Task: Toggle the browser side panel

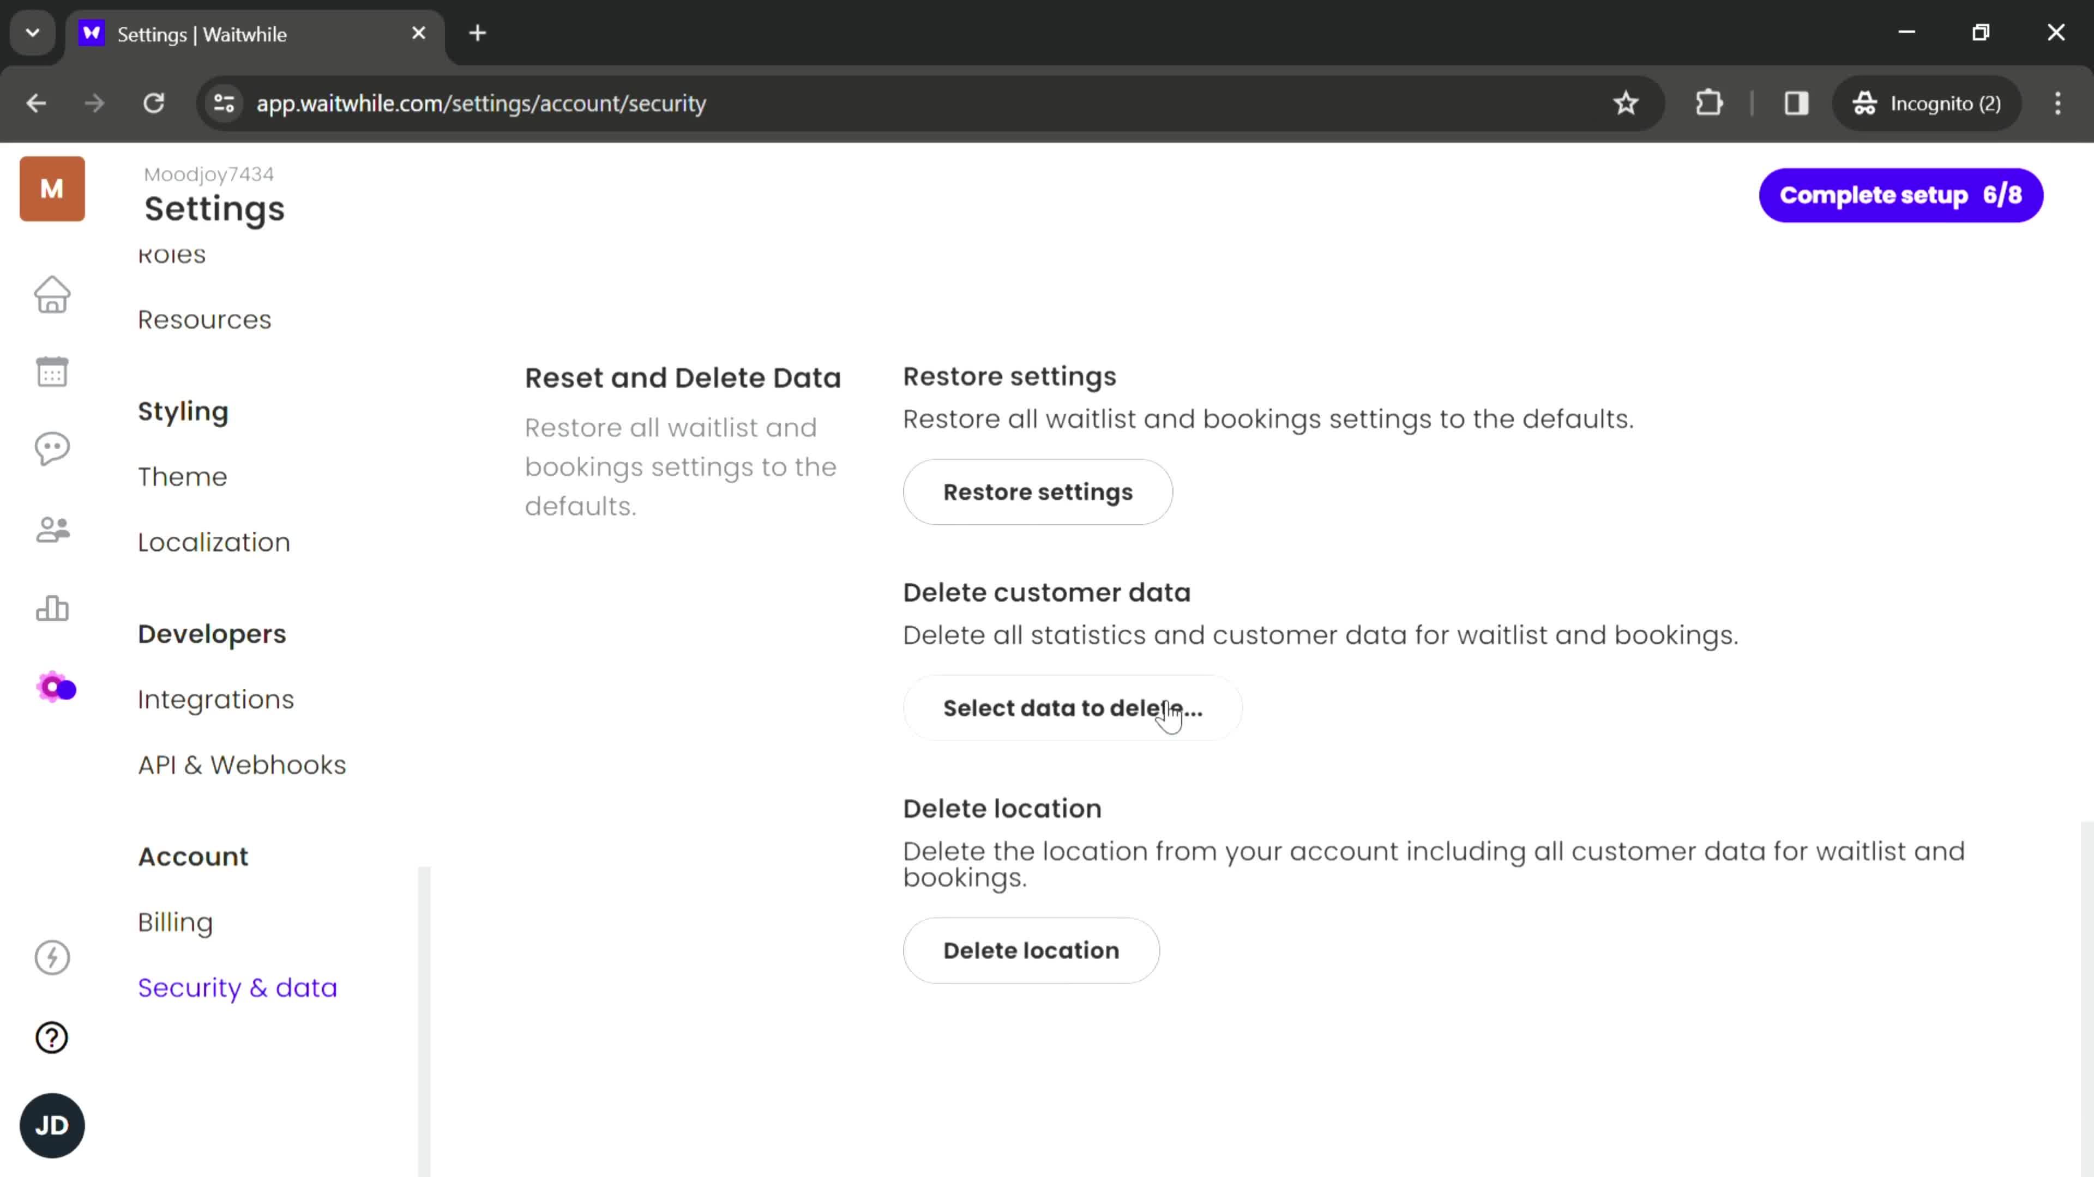Action: click(x=1796, y=103)
